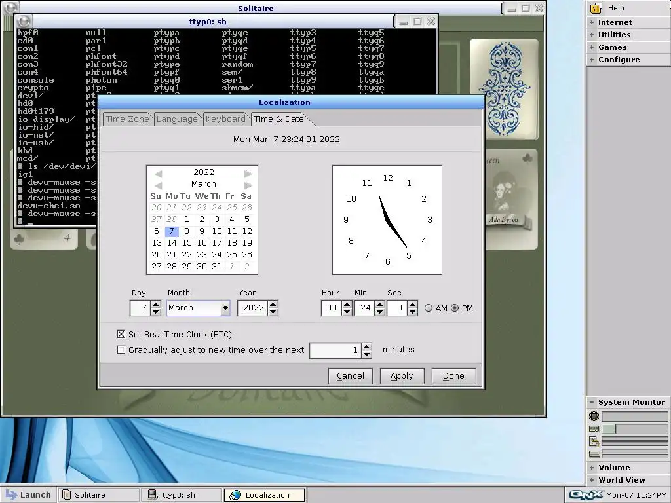Screen dimensions: 671x503
Task: Decrease the Sec value with down arrow
Action: [x=413, y=311]
